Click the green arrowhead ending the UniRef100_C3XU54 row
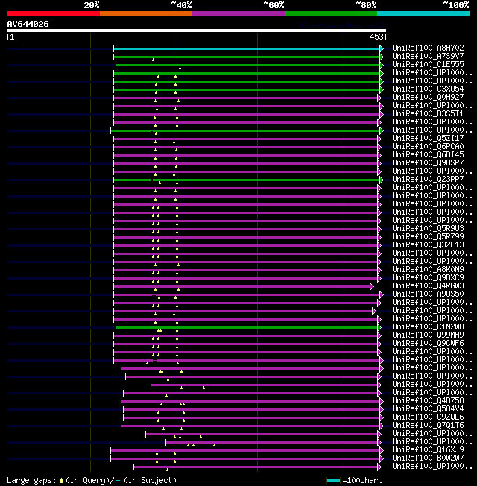 tap(382, 90)
